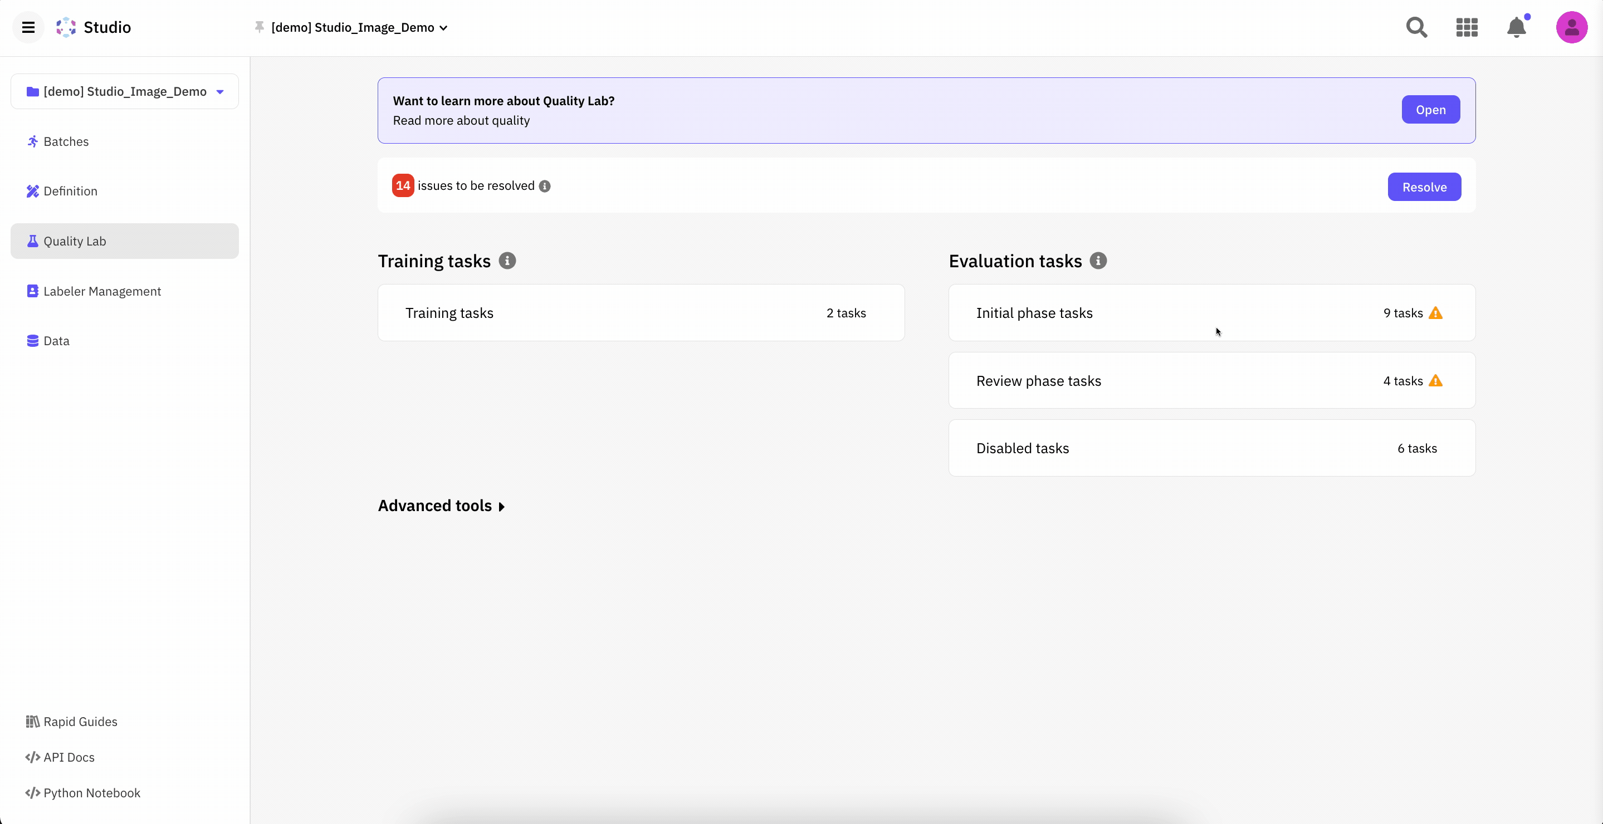Image resolution: width=1603 pixels, height=824 pixels.
Task: Open the apps grid icon
Action: [x=1467, y=27]
